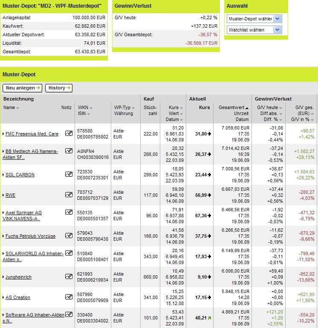Image resolution: width=318 pixels, height=328 pixels.
Task: Expand row triangle before AS Creation
Action: [3, 297]
